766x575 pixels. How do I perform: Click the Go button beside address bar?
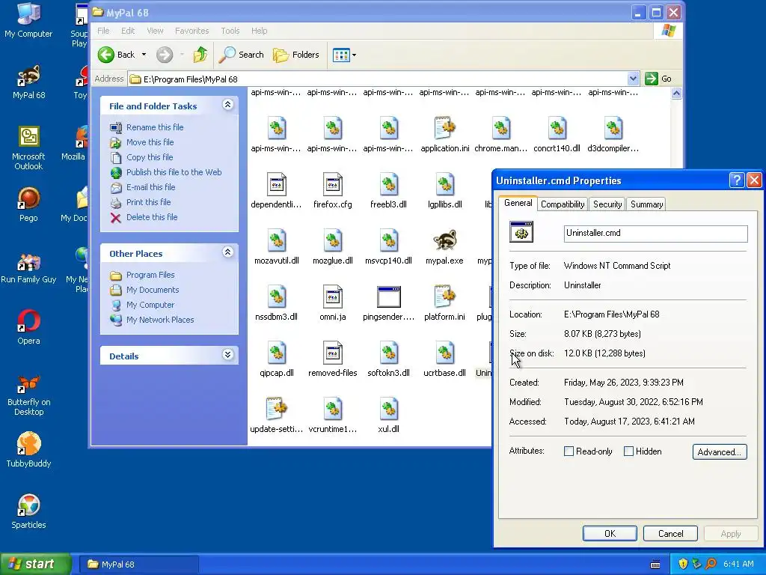(658, 79)
